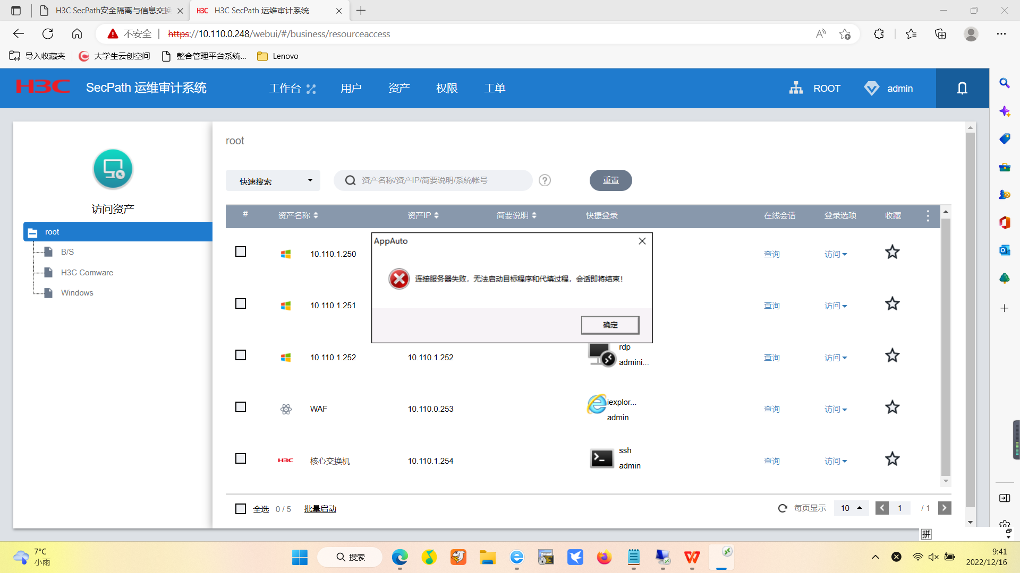Click the refresh icon beside 每页显示
The height and width of the screenshot is (573, 1020).
(x=783, y=508)
